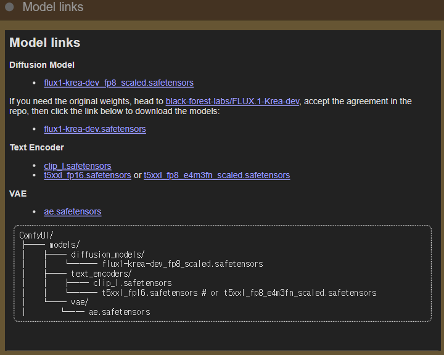The width and height of the screenshot is (444, 355).
Task: Click the node title bar text Model links
Action: coord(53,7)
